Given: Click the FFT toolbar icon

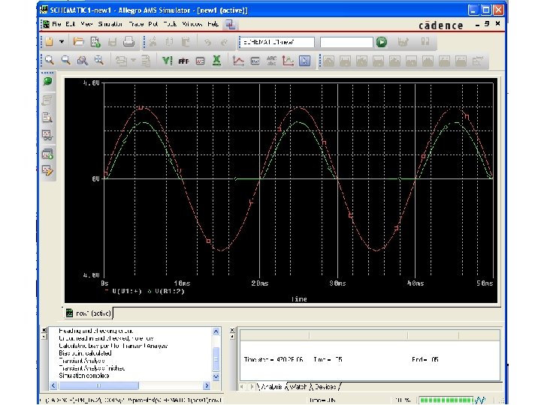Looking at the screenshot, I should coord(183,61).
